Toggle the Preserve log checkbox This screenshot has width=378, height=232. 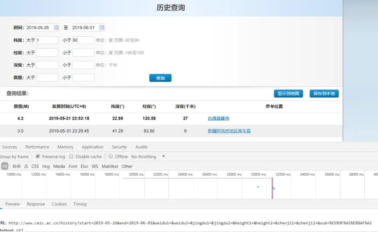[x=37, y=156]
